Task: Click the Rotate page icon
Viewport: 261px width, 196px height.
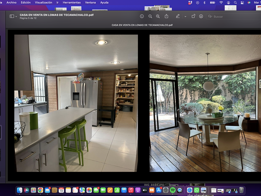Action: 193,16
